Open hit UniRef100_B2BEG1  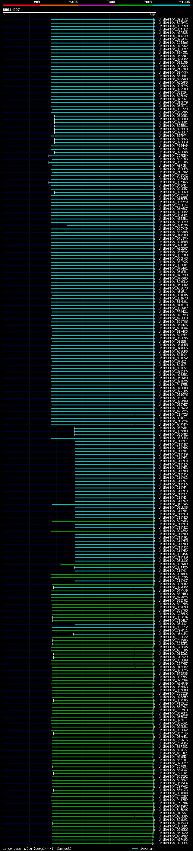coord(173,126)
